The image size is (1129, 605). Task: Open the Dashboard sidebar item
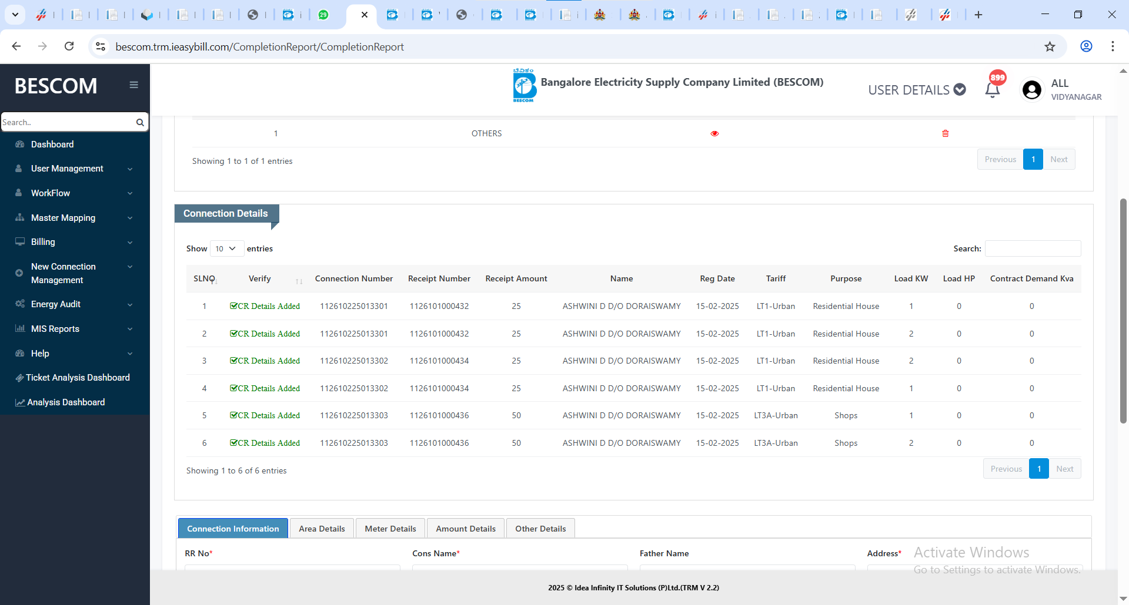coord(52,144)
